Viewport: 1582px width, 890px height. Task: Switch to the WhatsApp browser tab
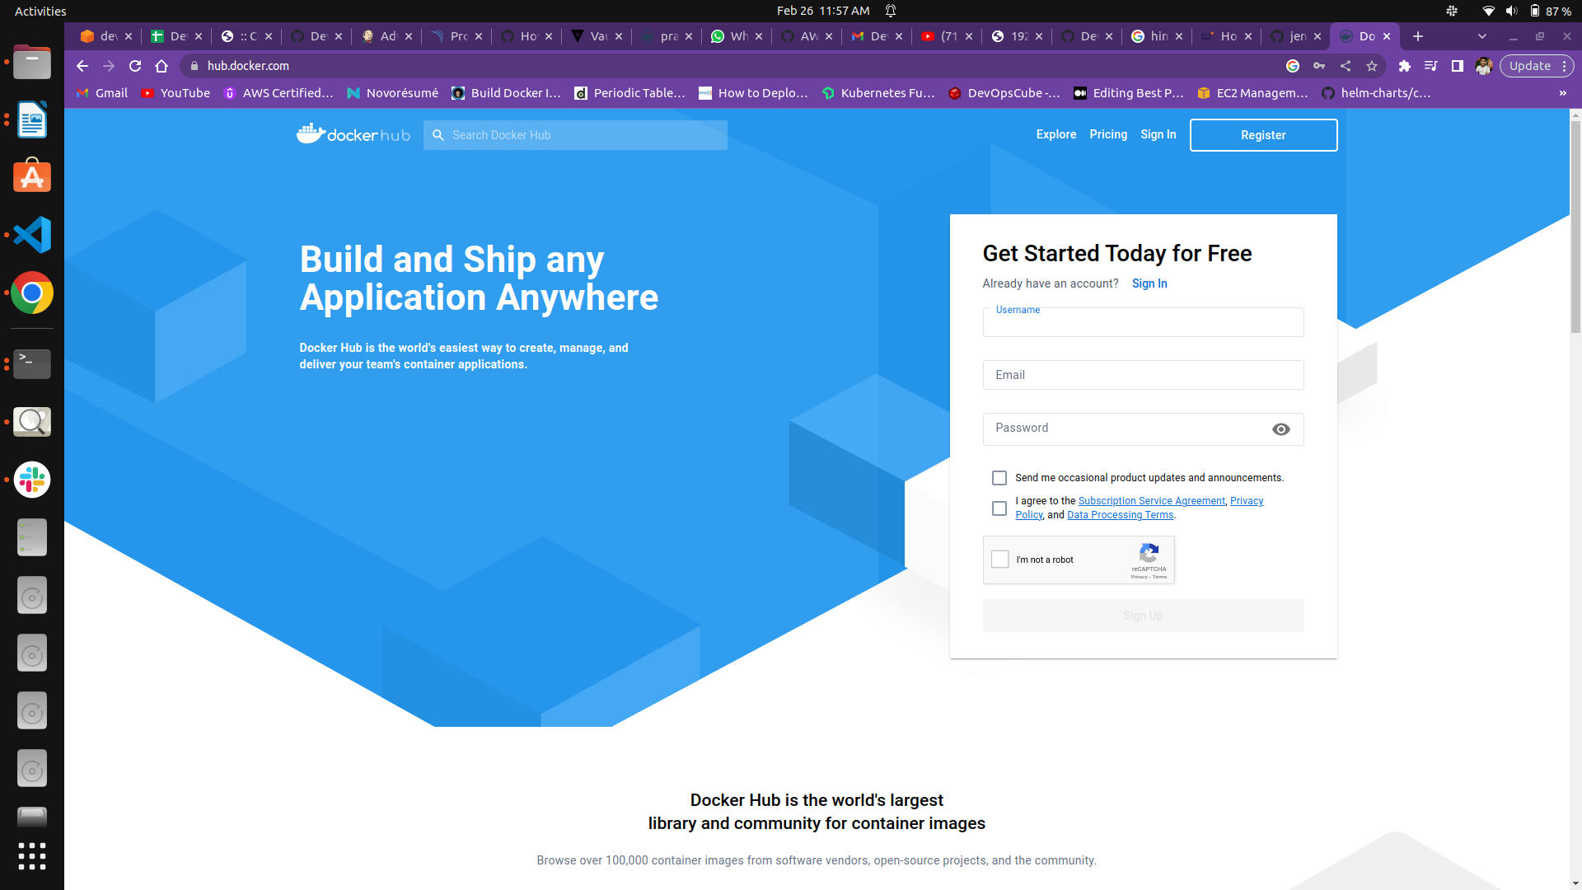737,36
